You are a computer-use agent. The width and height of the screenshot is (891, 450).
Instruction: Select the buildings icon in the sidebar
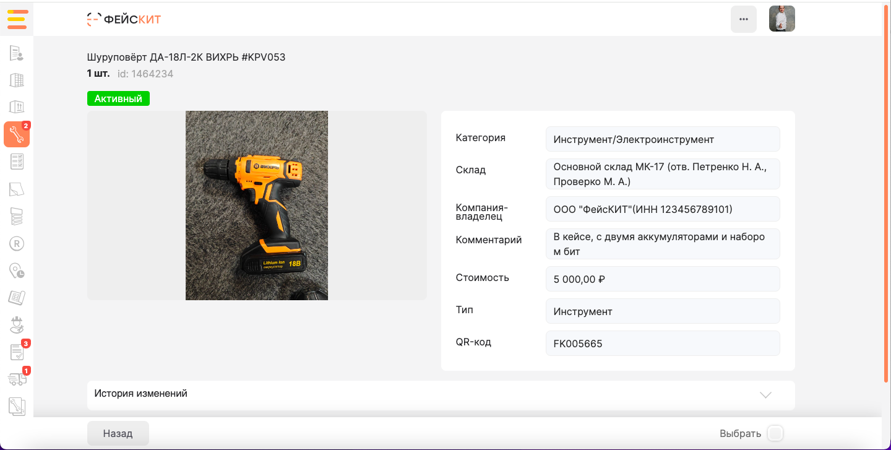(16, 80)
